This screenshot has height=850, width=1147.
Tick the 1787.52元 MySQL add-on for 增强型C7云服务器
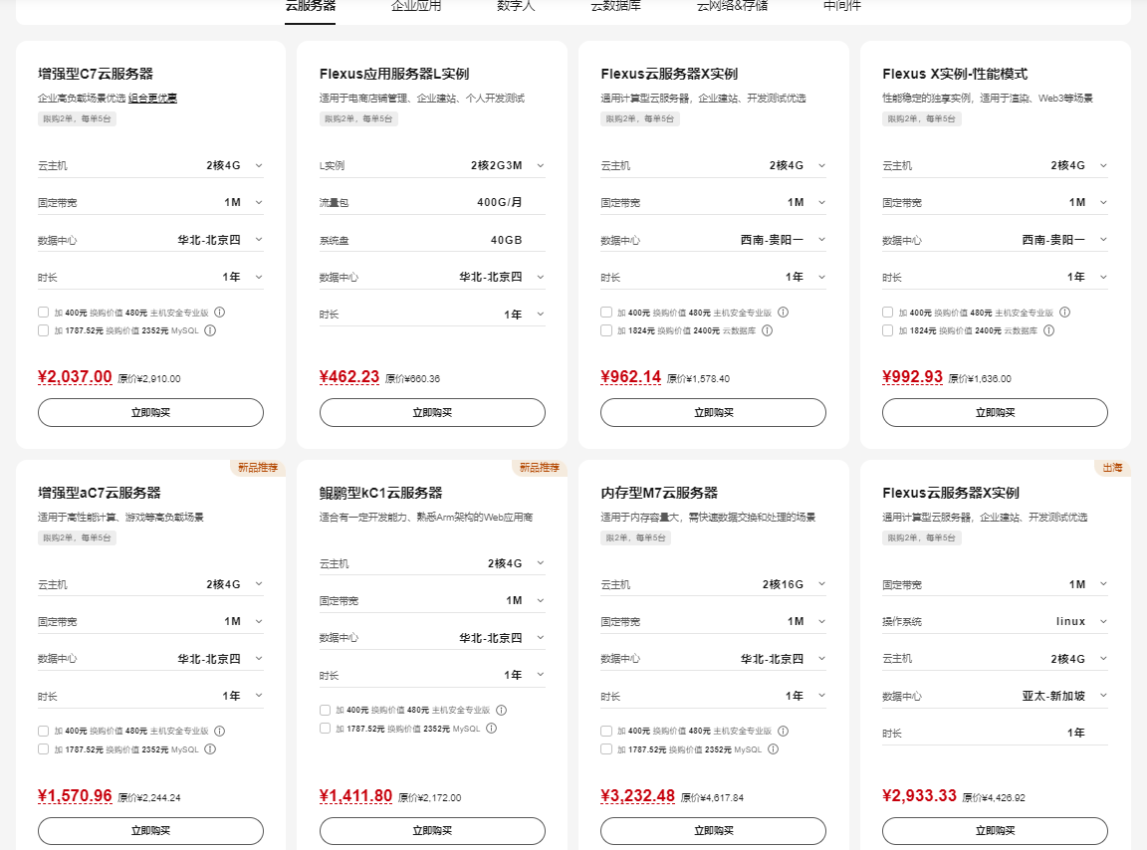coord(43,330)
